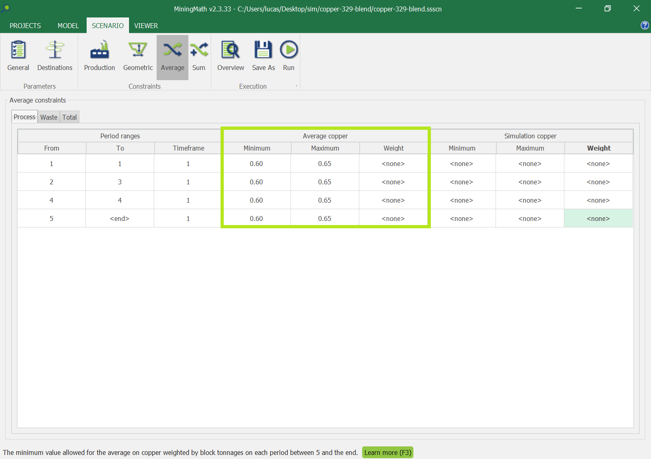The width and height of the screenshot is (651, 459).
Task: Click highlighted Simulation copper Weight cell in last row
Action: 598,219
